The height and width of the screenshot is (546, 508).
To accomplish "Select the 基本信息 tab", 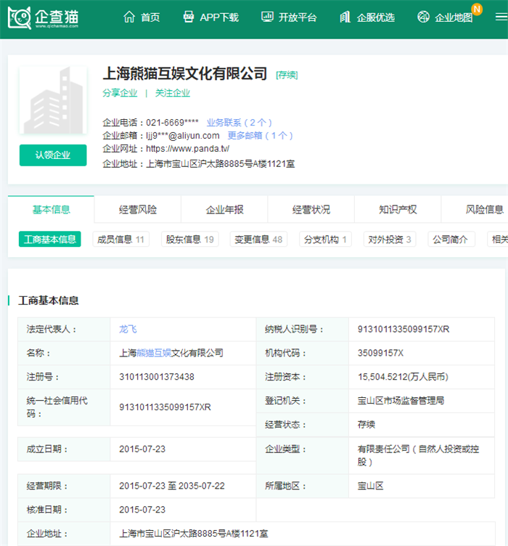I will tap(51, 209).
